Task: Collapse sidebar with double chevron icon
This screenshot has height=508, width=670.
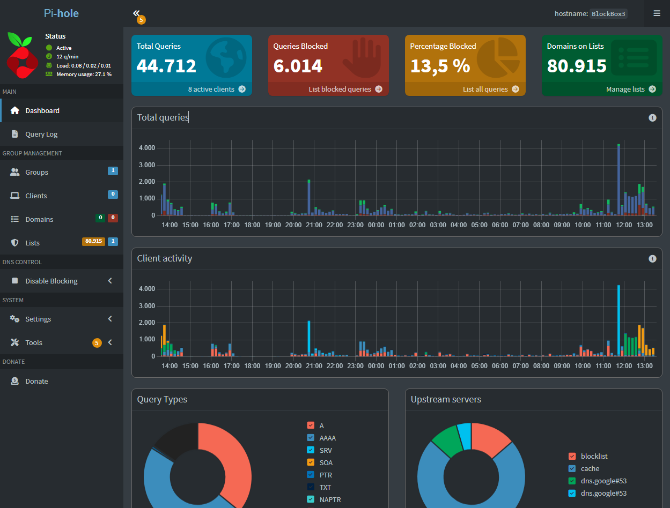Action: pyautogui.click(x=136, y=13)
